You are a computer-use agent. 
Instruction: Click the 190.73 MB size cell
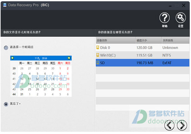click(145, 63)
